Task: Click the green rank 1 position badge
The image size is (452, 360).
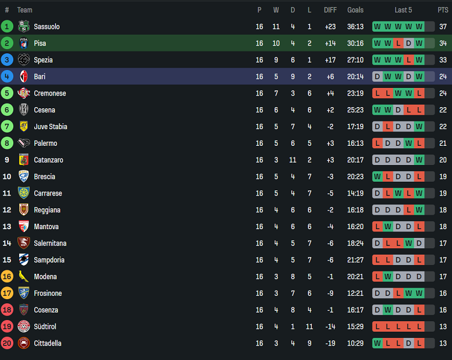Action: pyautogui.click(x=7, y=27)
